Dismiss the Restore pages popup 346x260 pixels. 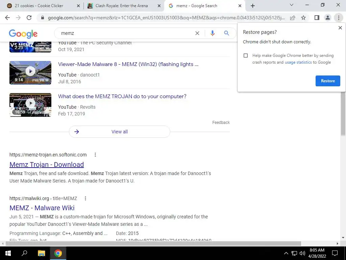[340, 28]
